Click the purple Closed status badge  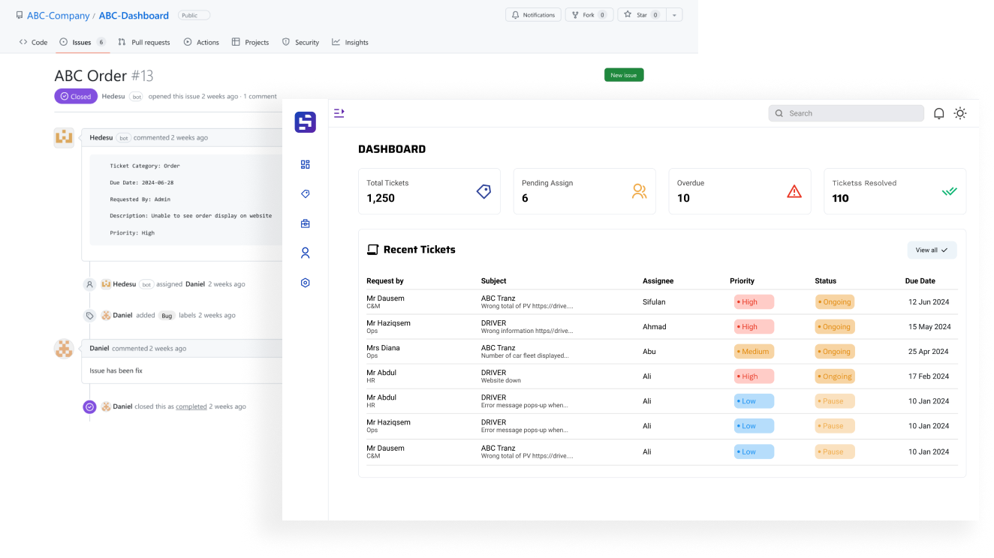click(76, 96)
